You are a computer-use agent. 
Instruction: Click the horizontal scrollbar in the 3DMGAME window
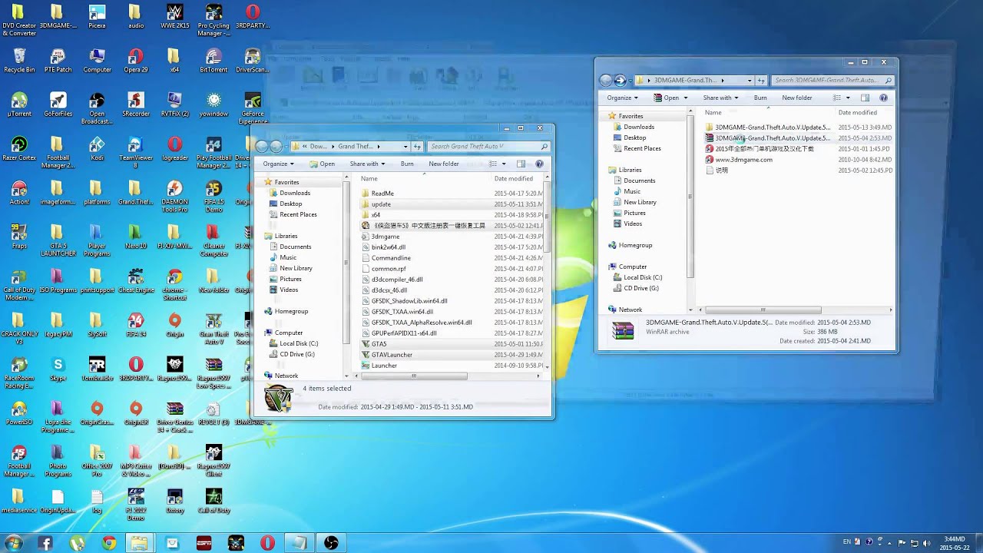762,310
